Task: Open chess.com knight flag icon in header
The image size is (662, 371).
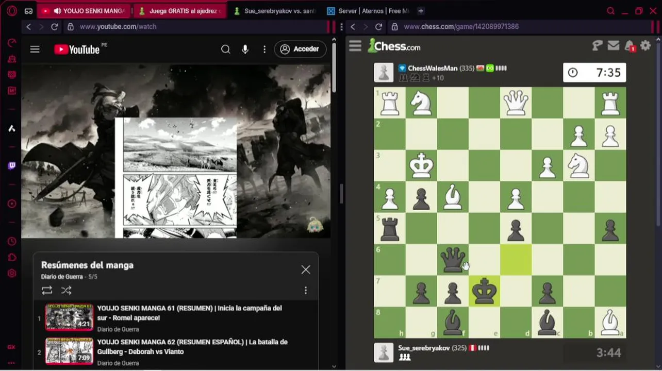Action: pyautogui.click(x=598, y=46)
